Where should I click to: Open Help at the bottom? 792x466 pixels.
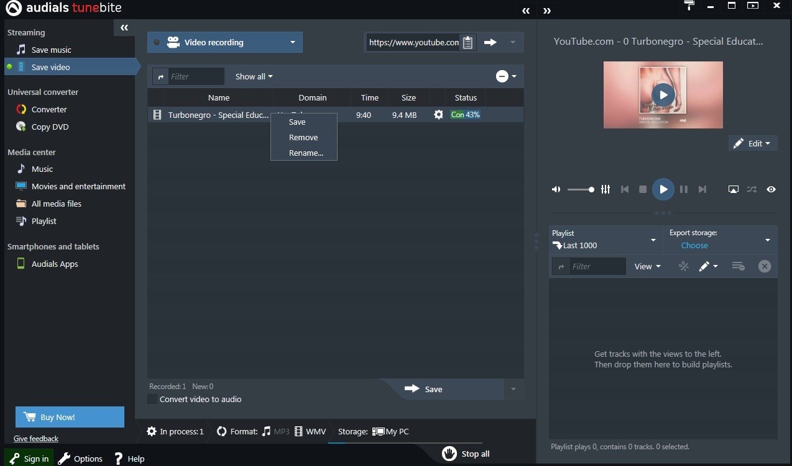[129, 459]
